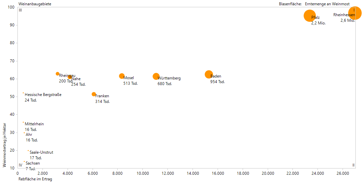
Task: Click the Weinanbaugebiete chart title
Action: (x=35, y=4)
